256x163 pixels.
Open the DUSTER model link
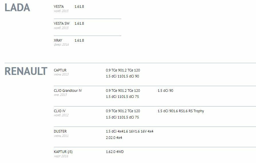click(x=60, y=131)
